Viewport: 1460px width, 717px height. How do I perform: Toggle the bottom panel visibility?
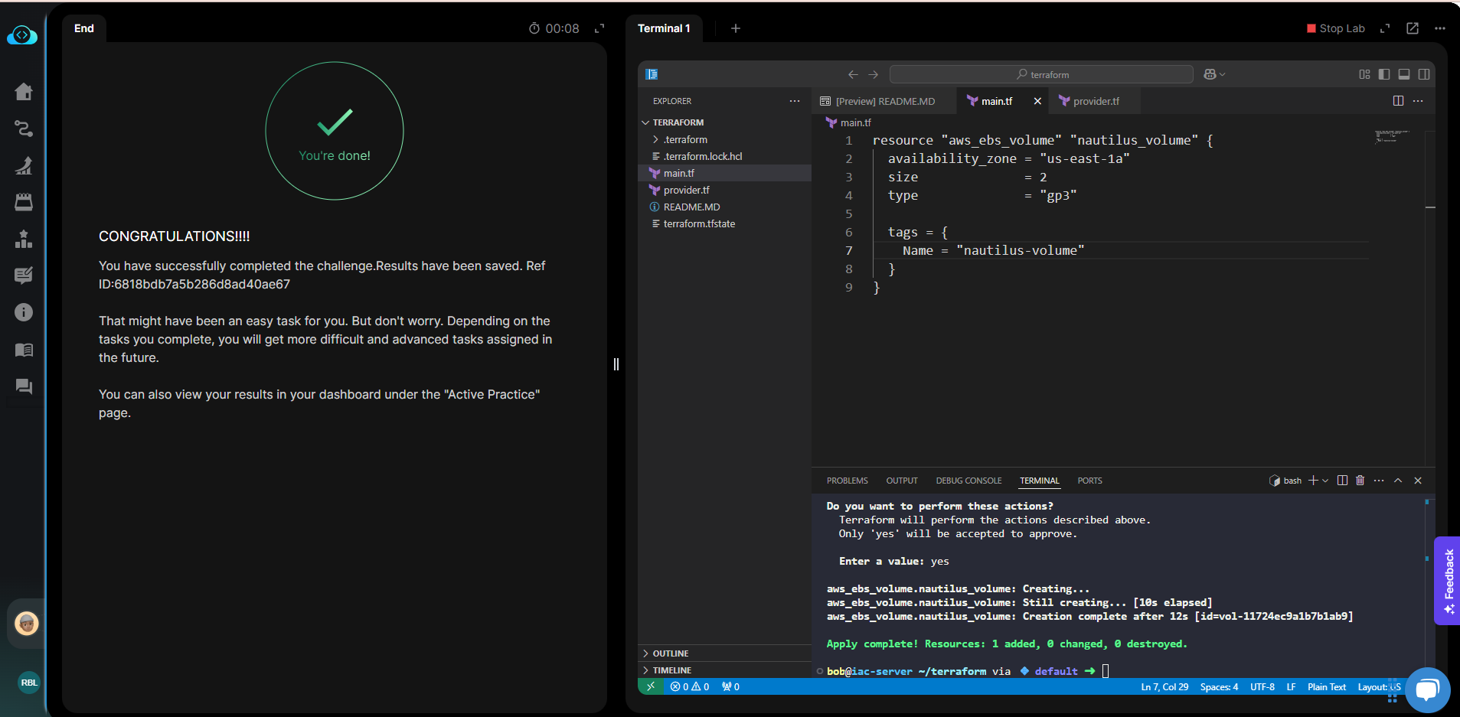click(x=1404, y=74)
